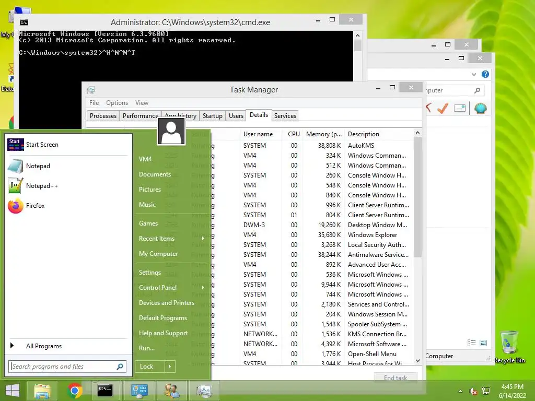Open Documents from Start menu

[155, 174]
